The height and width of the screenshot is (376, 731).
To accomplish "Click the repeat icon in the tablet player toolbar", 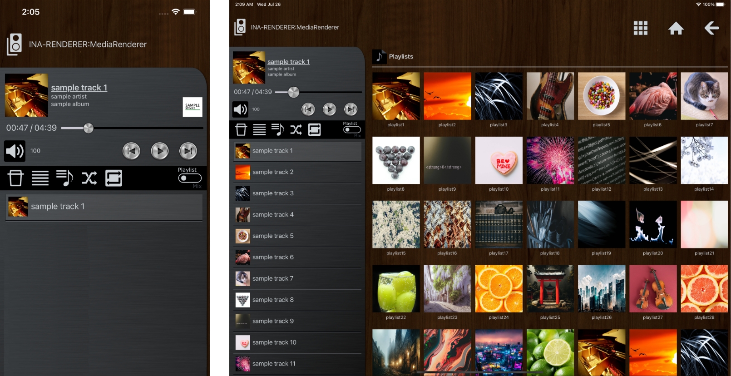I will tap(314, 130).
